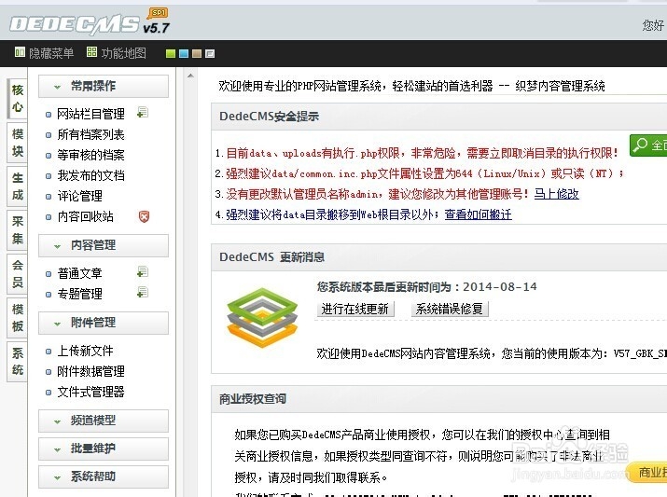This screenshot has height=497, width=667.
Task: Open 等审核的档案
Action: click(x=90, y=155)
